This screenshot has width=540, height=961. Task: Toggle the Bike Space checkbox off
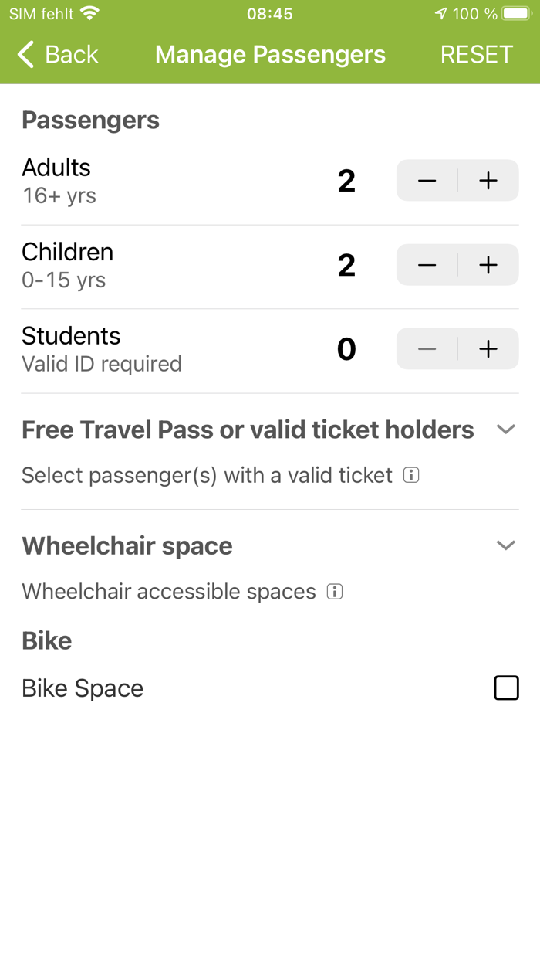[x=507, y=688]
